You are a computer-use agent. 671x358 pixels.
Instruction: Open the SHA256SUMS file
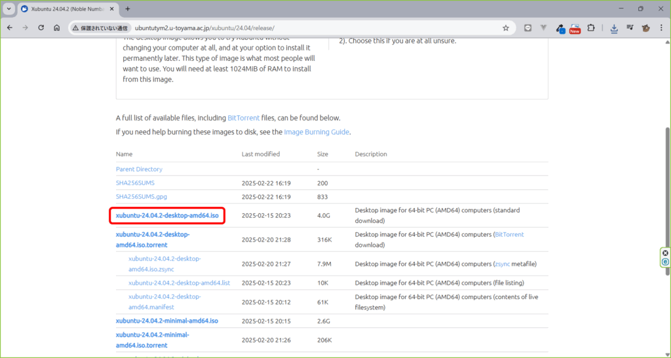[x=135, y=183]
